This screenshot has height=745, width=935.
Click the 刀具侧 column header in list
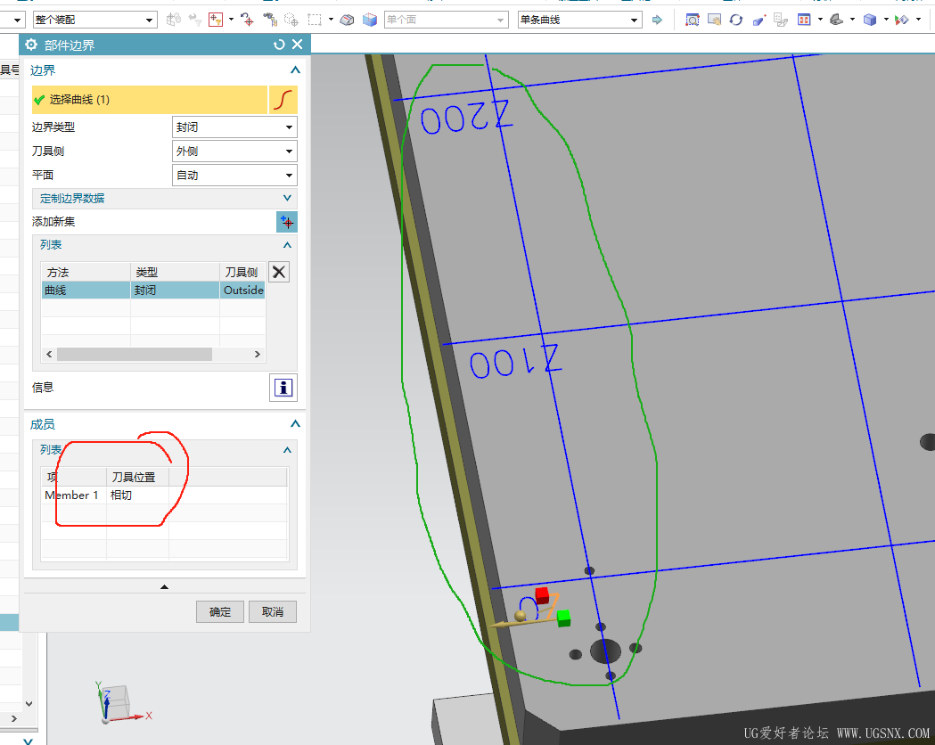(x=242, y=273)
